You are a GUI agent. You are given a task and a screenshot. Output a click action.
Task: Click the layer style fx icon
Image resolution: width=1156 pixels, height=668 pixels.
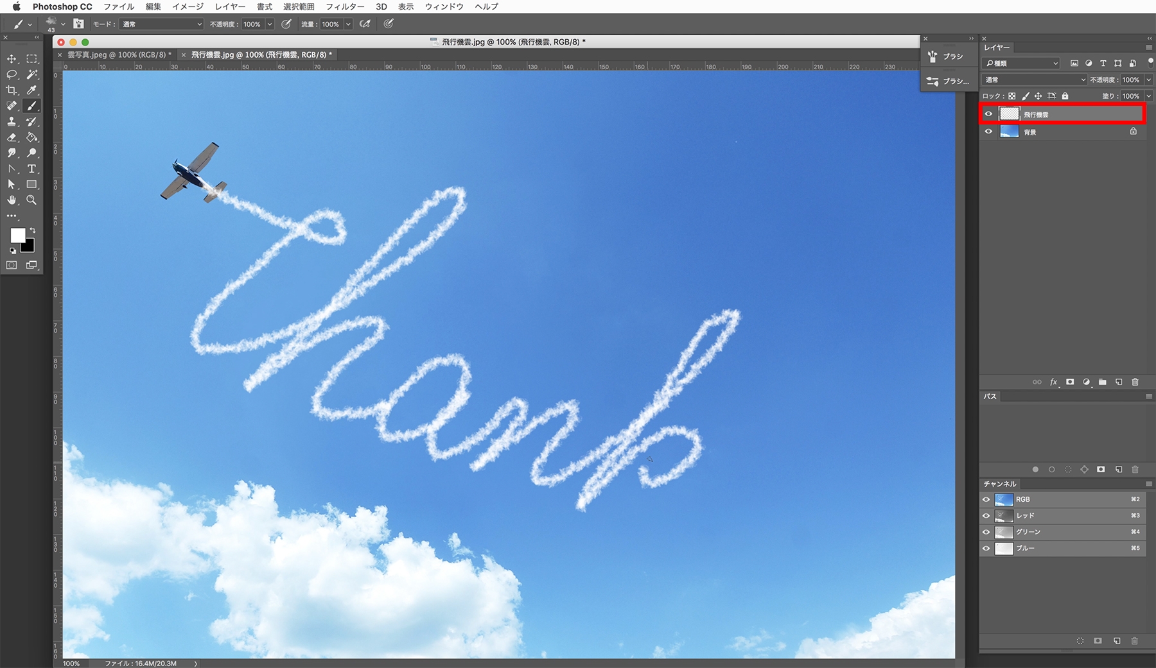[1053, 382]
